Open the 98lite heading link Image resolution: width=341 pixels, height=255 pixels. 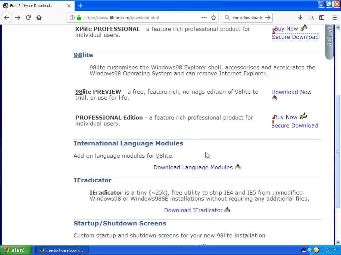click(83, 55)
